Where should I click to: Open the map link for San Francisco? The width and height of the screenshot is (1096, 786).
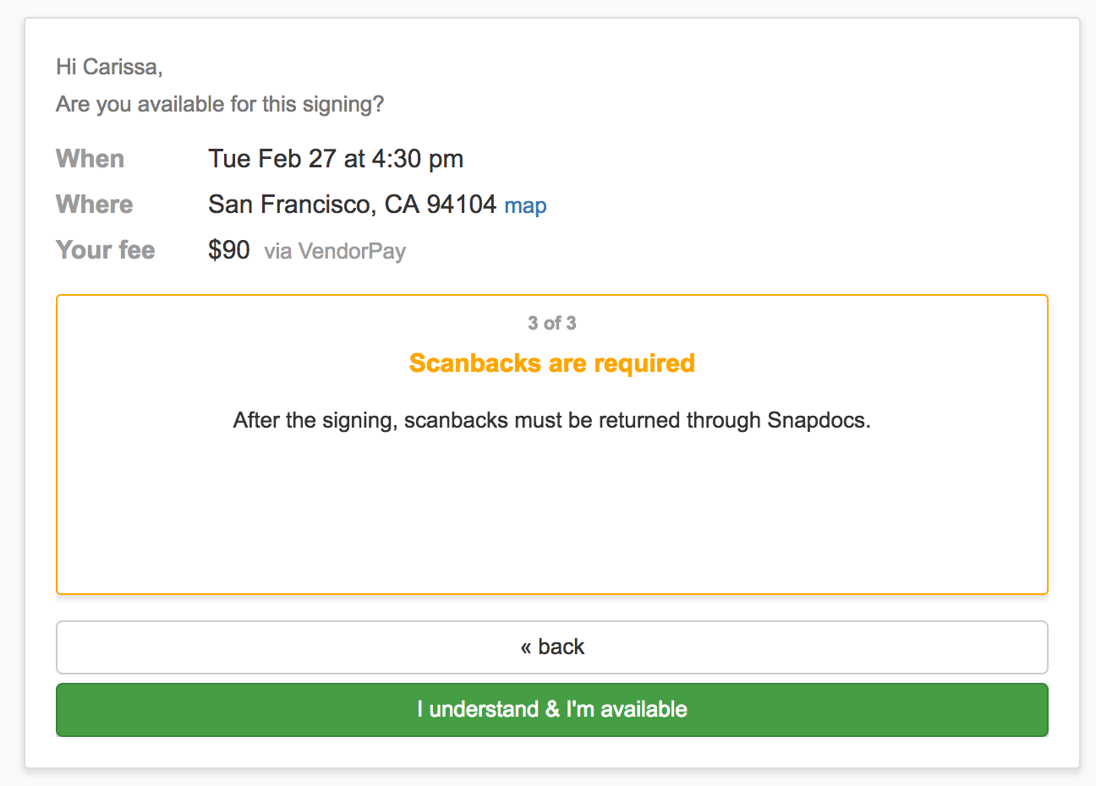(525, 205)
